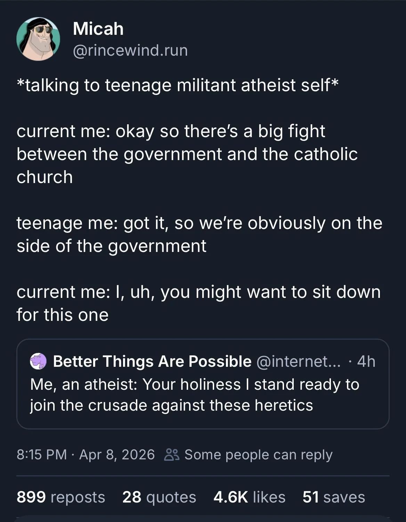Open the 'Some people can reply' settings
406x522 pixels.
258,454
